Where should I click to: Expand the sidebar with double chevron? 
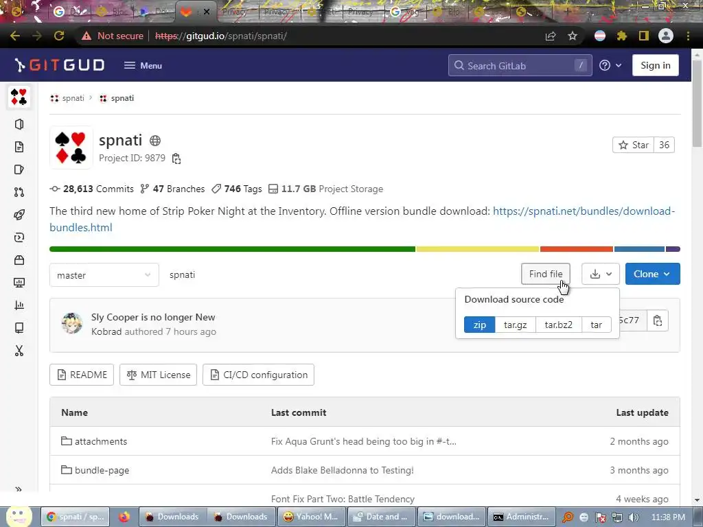pos(19,489)
